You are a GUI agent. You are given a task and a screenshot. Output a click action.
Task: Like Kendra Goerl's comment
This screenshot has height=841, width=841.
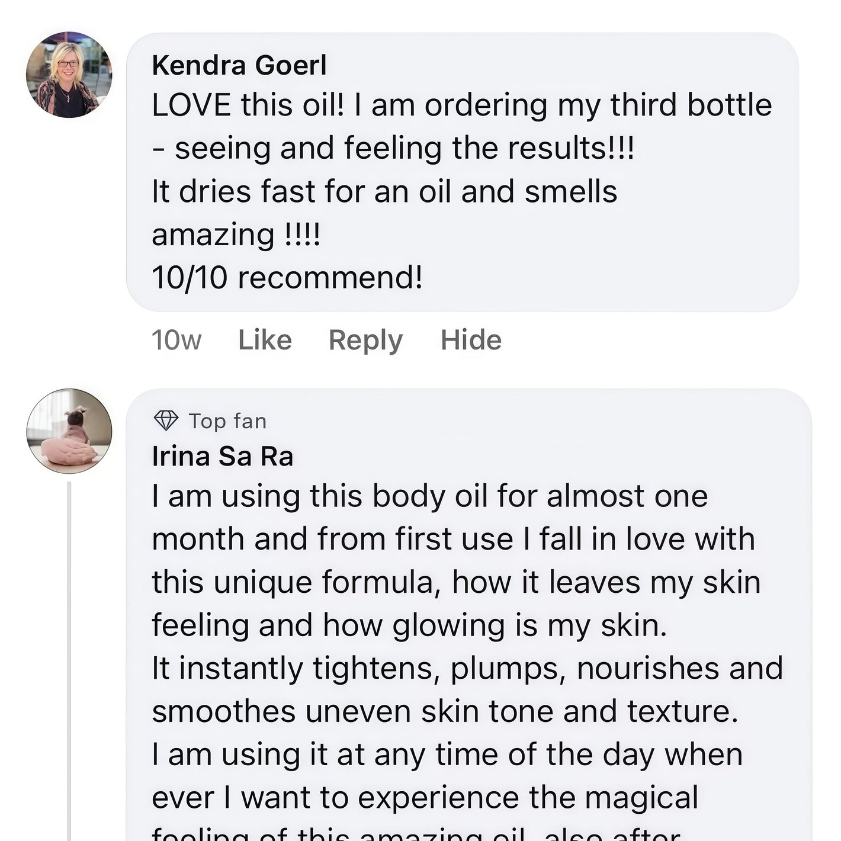click(265, 340)
